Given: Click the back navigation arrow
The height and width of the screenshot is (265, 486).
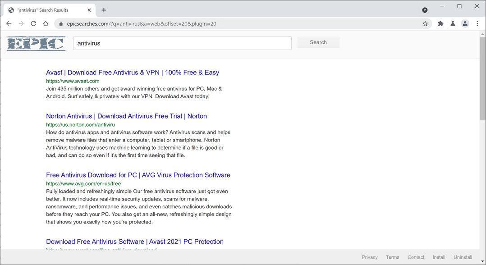Looking at the screenshot, I should point(9,23).
